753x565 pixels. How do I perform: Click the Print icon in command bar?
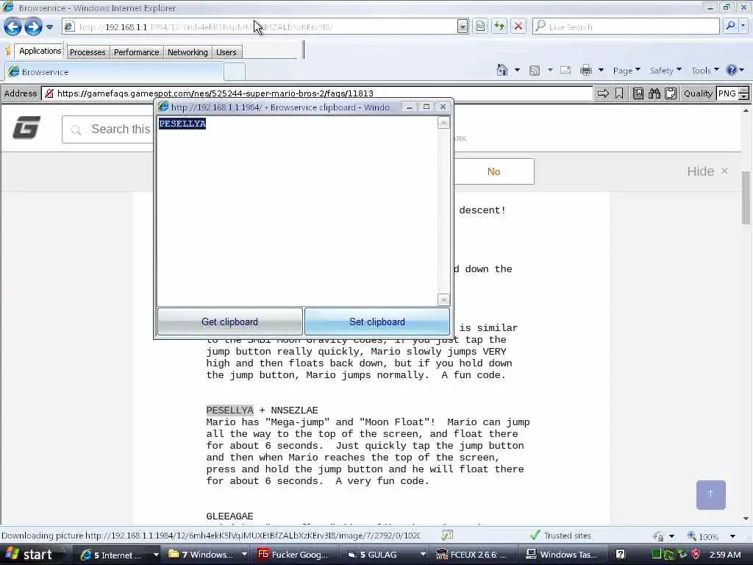tap(586, 70)
